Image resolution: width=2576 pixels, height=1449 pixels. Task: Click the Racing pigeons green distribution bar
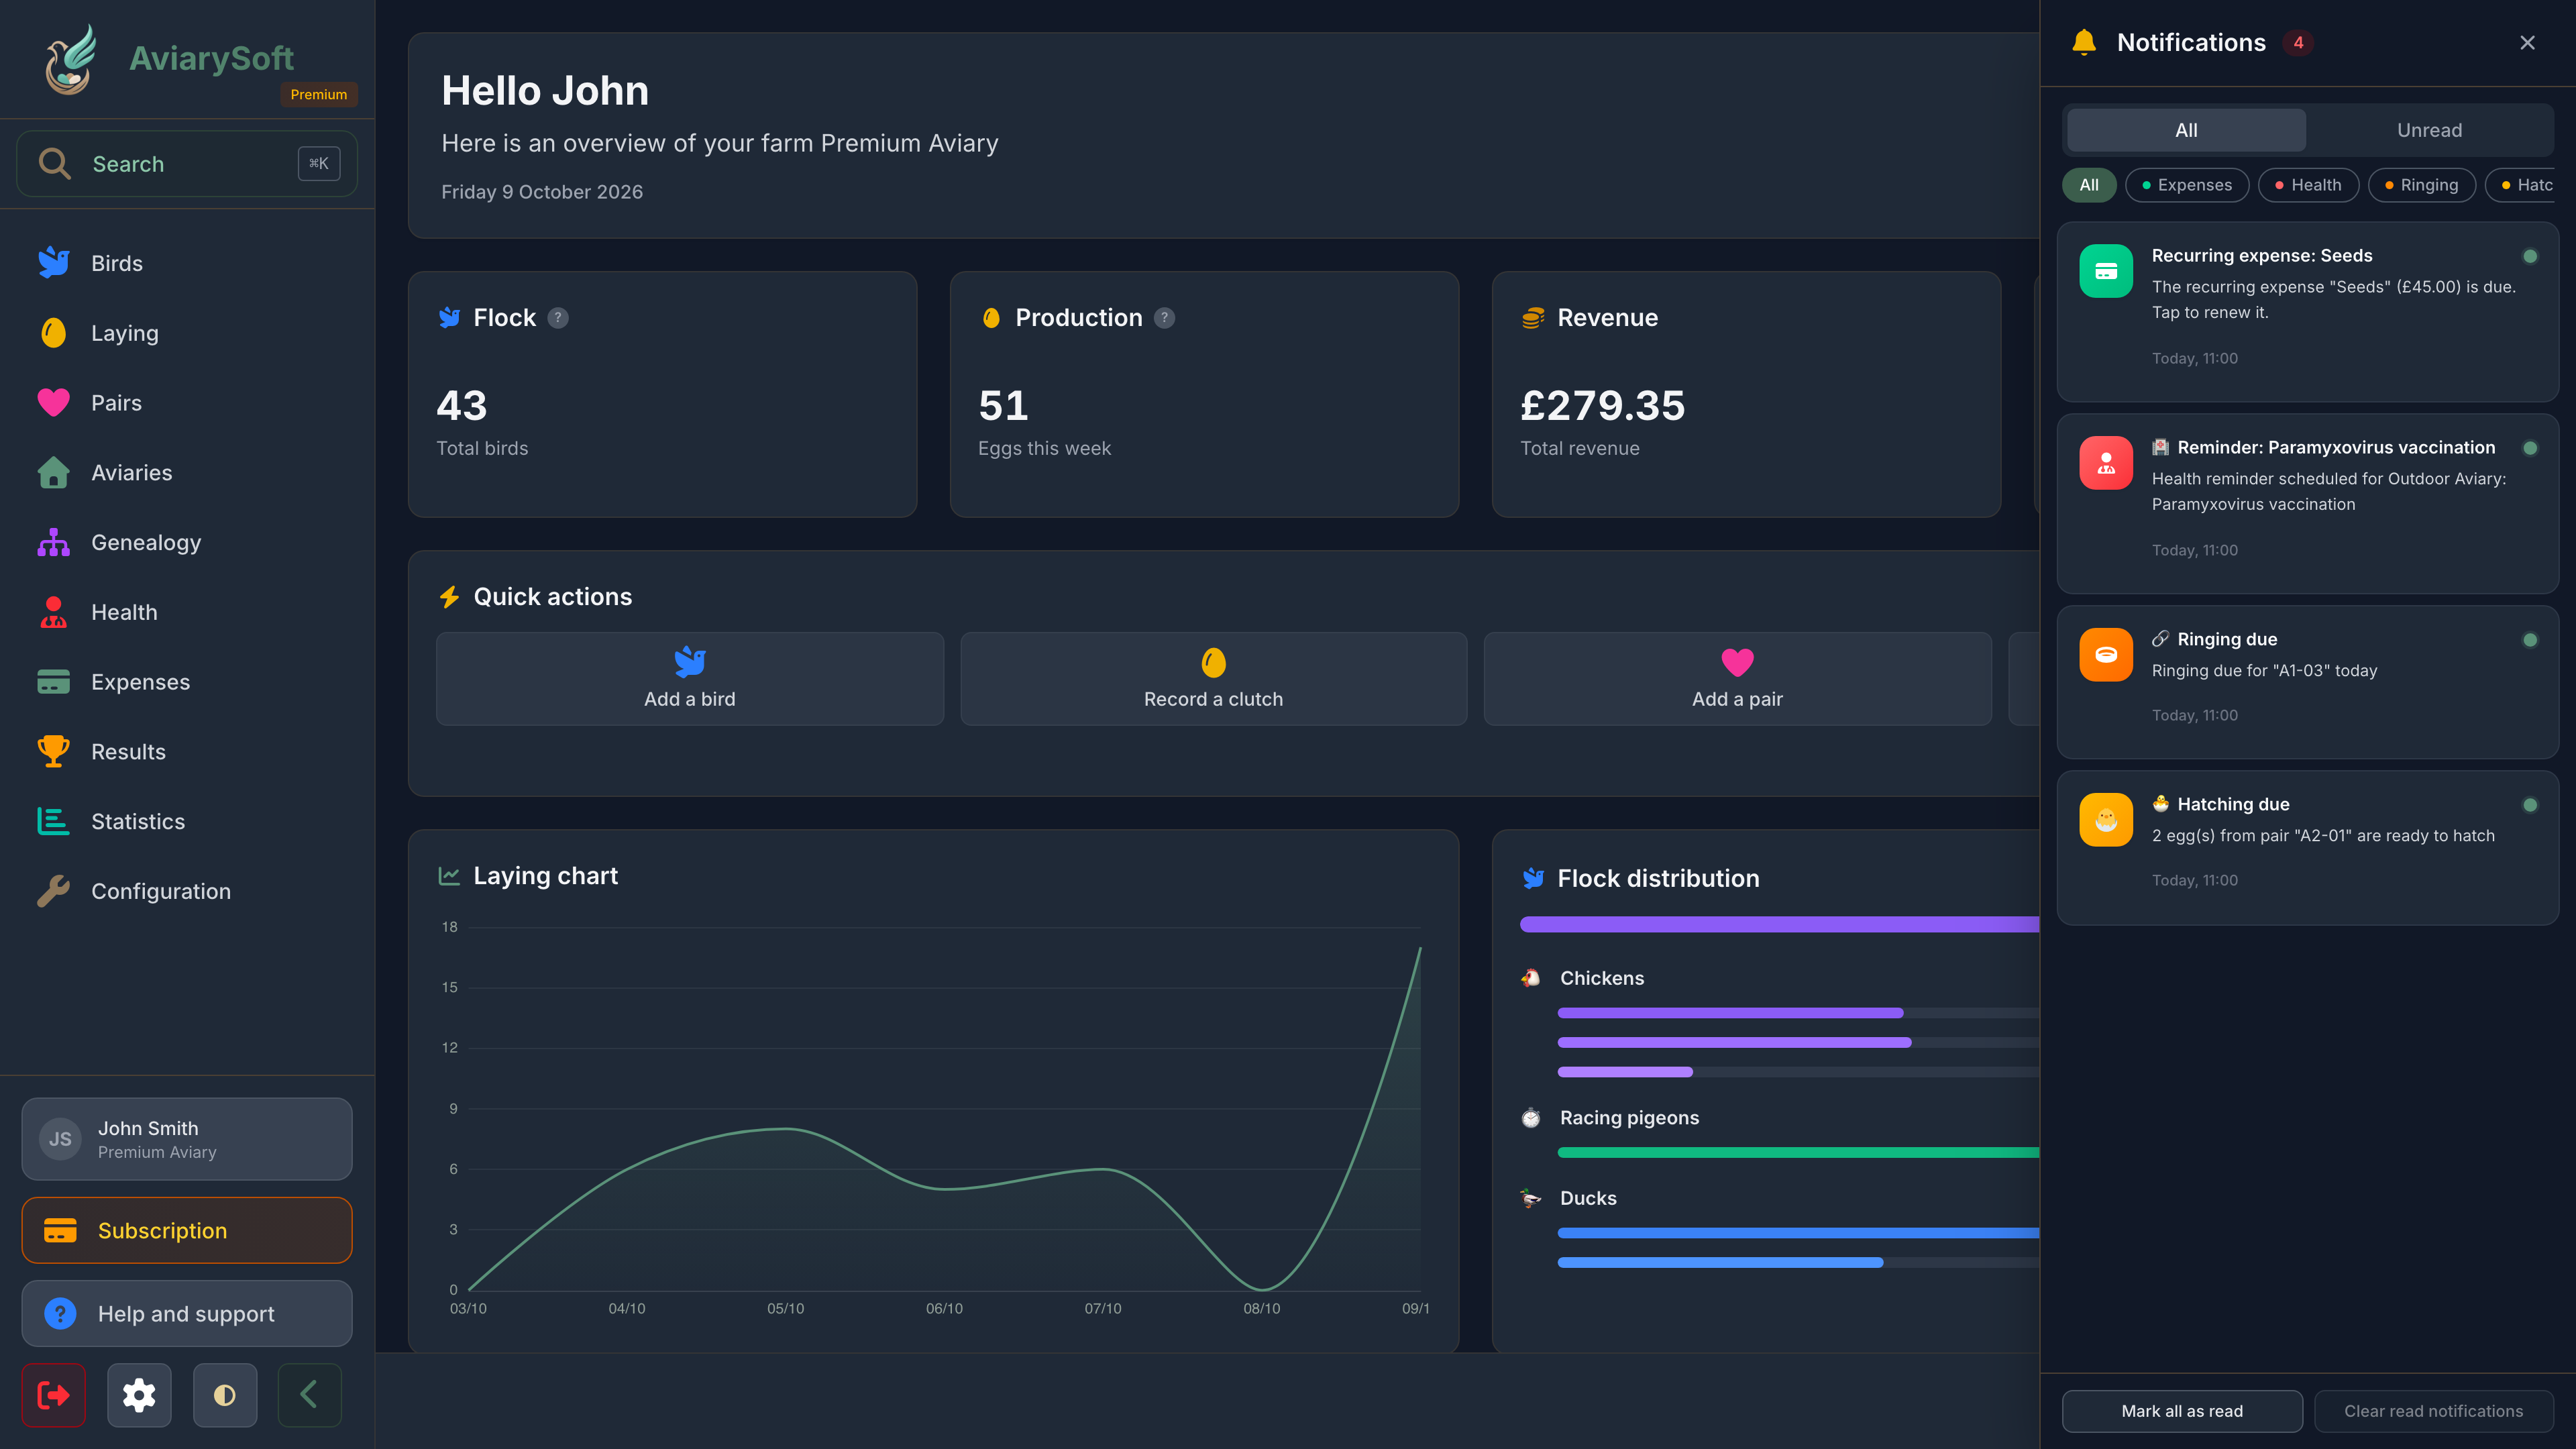coord(1798,1153)
